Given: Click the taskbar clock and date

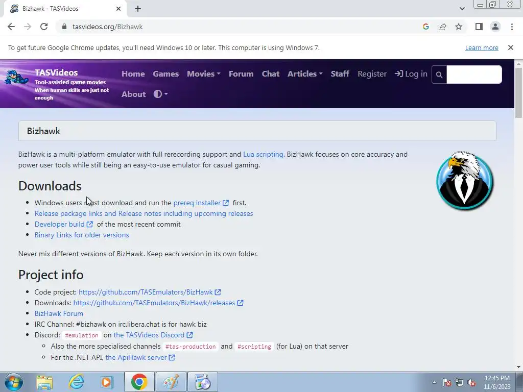Looking at the screenshot, I should (497, 382).
